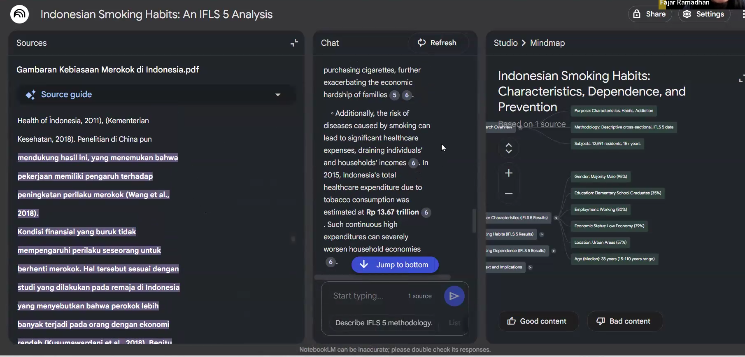This screenshot has width=745, height=357.
Task: Select the Gender: Majority Male mindmap node
Action: click(x=601, y=177)
